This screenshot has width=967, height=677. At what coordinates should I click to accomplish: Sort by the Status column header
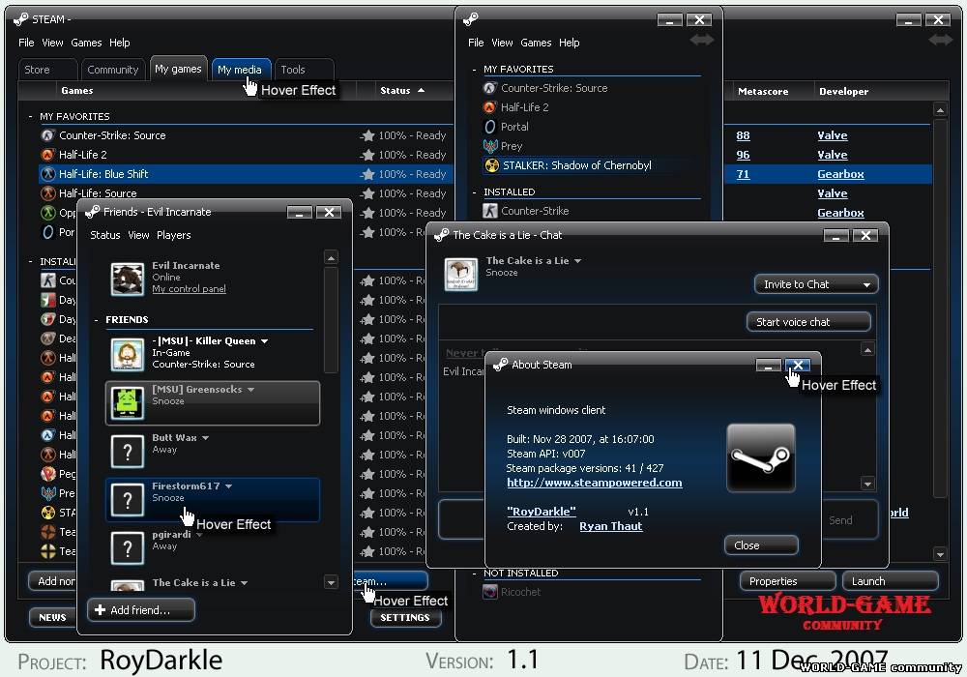402,90
